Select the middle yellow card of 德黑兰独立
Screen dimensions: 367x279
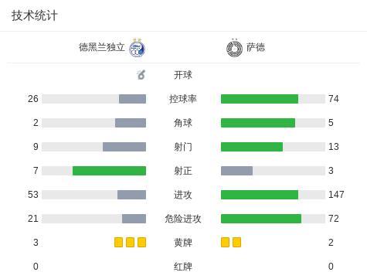tap(130, 243)
